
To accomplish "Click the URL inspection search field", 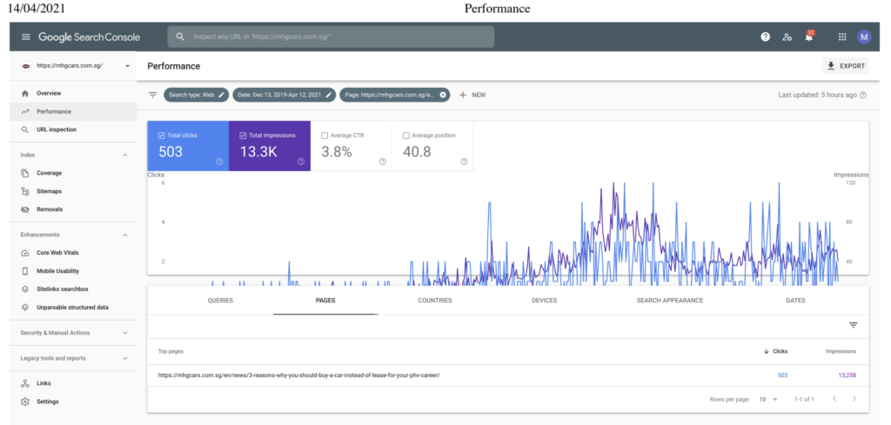I will pos(331,37).
